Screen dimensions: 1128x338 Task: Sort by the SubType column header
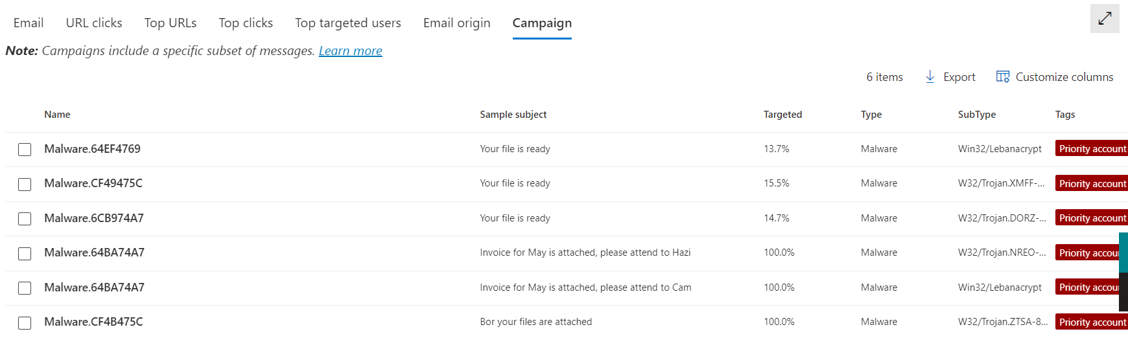(x=977, y=115)
